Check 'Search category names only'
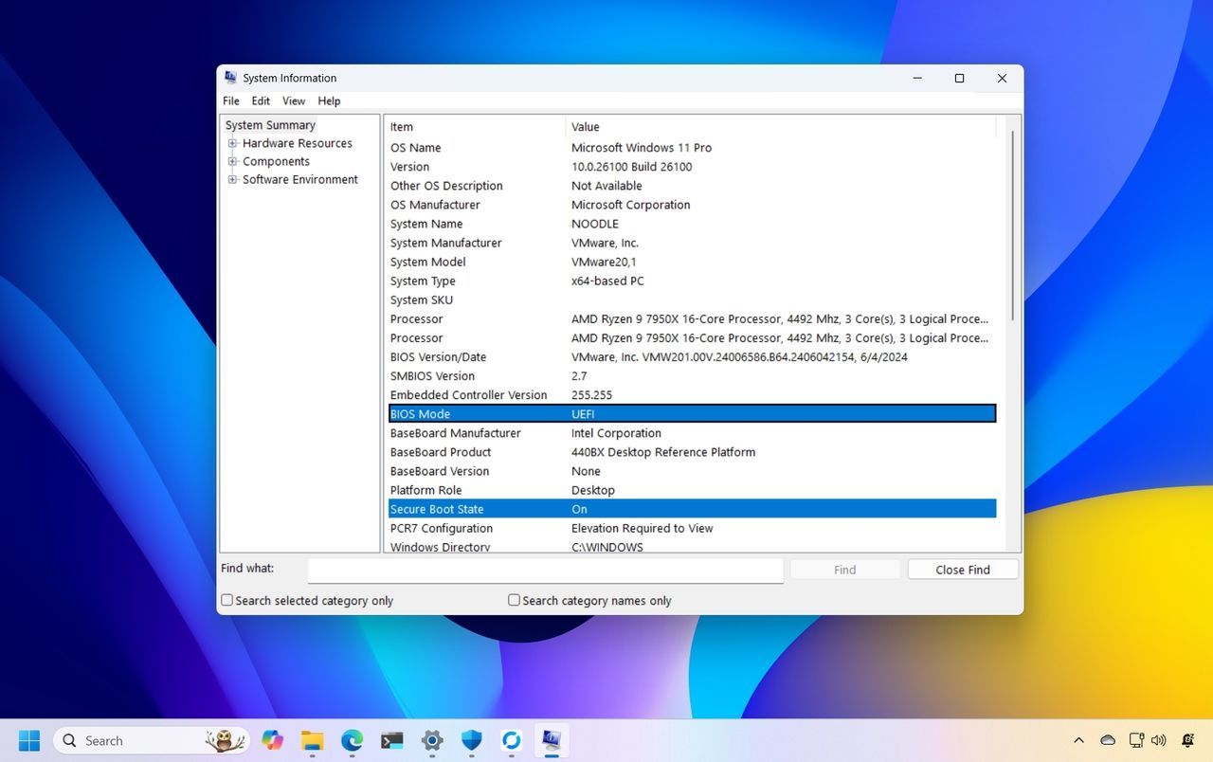Image resolution: width=1213 pixels, height=762 pixels. pos(514,600)
